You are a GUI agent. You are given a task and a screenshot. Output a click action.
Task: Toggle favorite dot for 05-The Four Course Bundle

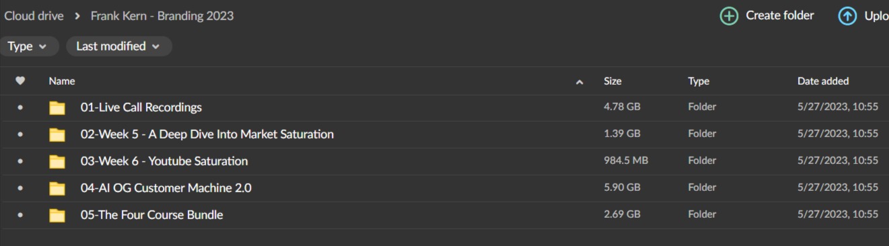pyautogui.click(x=20, y=215)
